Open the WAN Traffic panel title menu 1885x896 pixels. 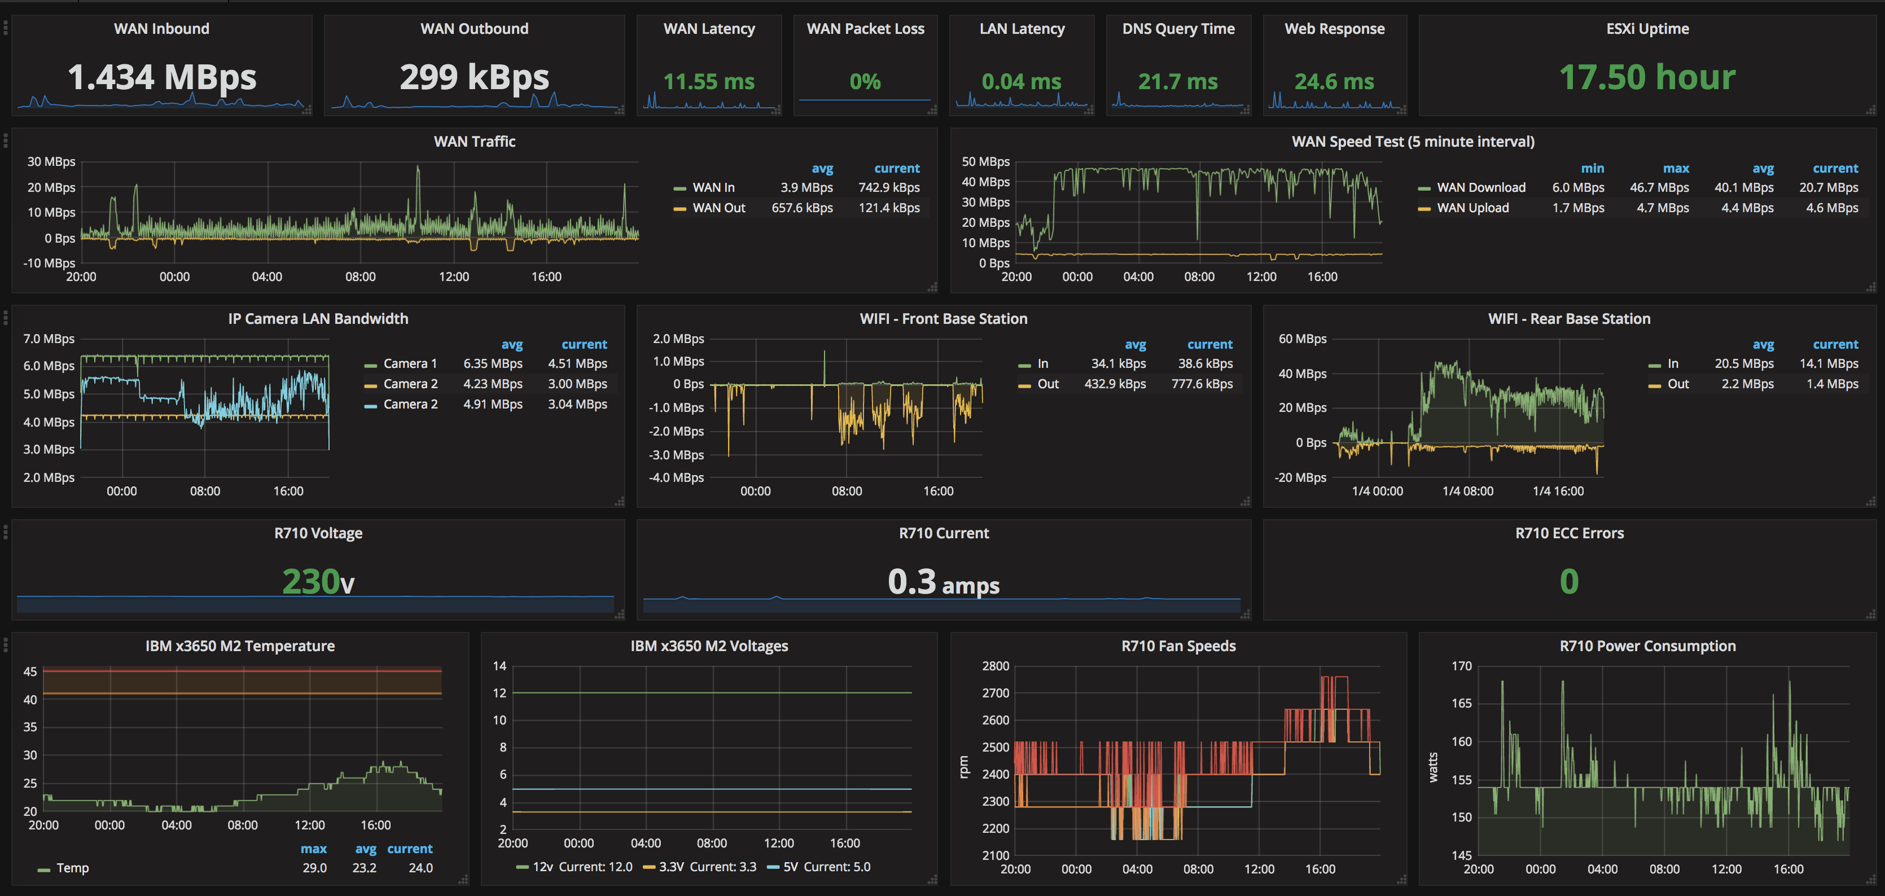tap(474, 141)
